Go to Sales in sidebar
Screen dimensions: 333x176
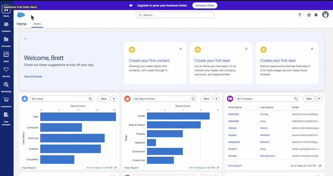(x=6, y=55)
